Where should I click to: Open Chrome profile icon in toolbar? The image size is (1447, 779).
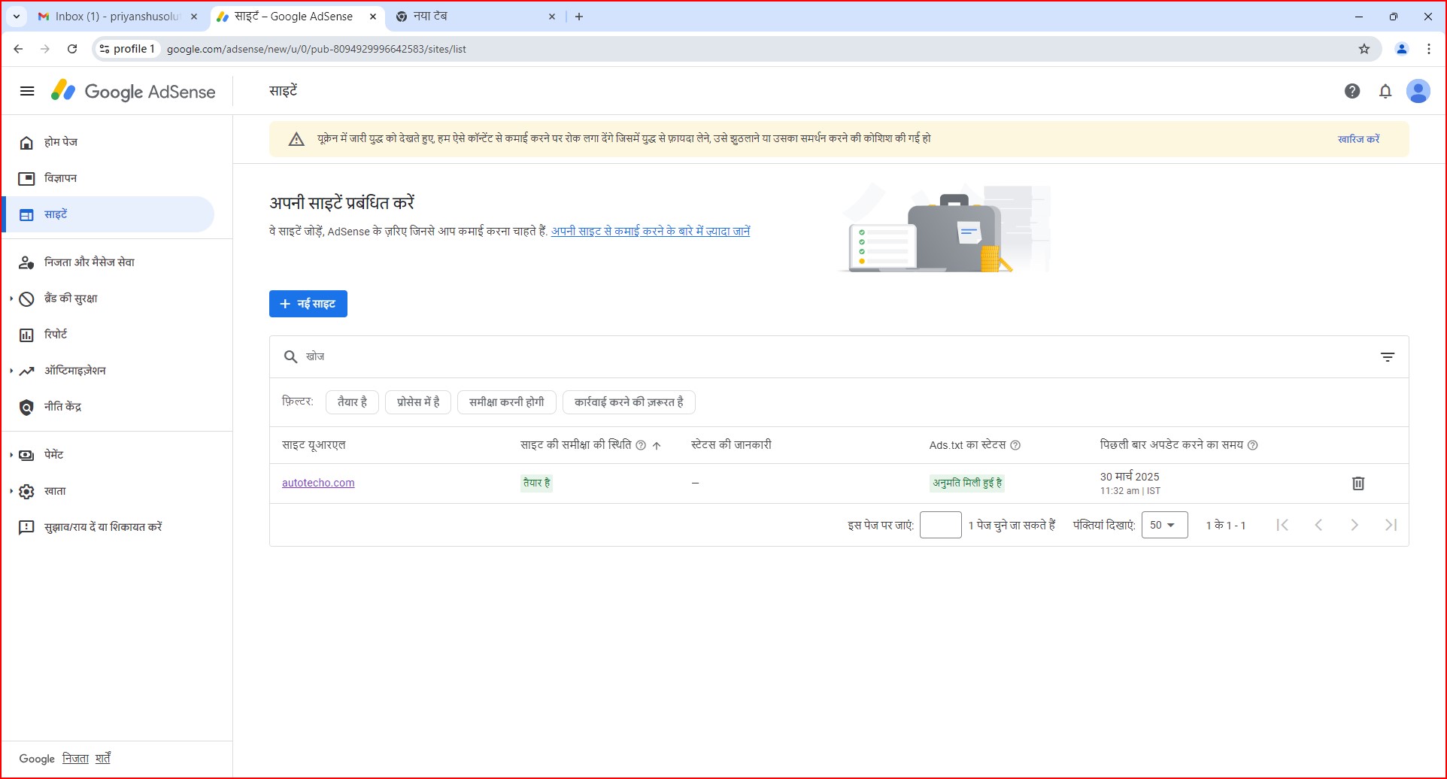(1402, 49)
